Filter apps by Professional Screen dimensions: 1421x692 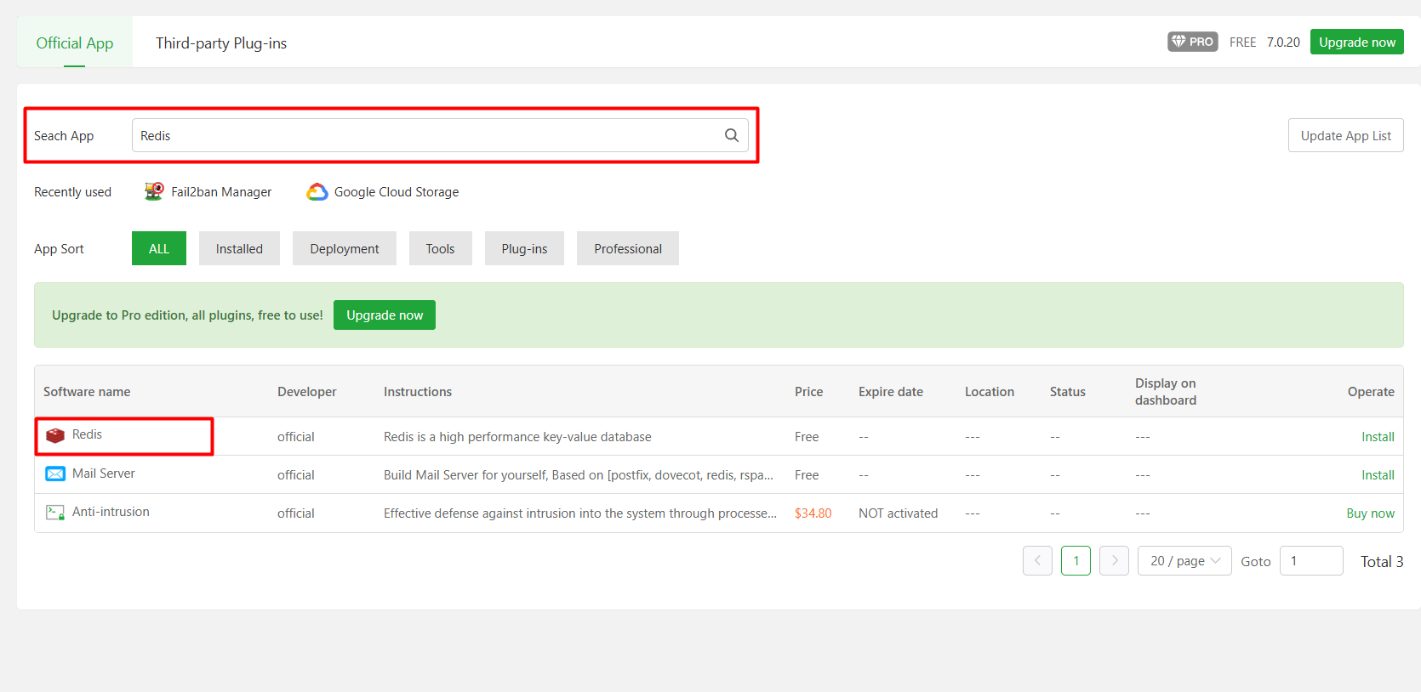coord(628,248)
